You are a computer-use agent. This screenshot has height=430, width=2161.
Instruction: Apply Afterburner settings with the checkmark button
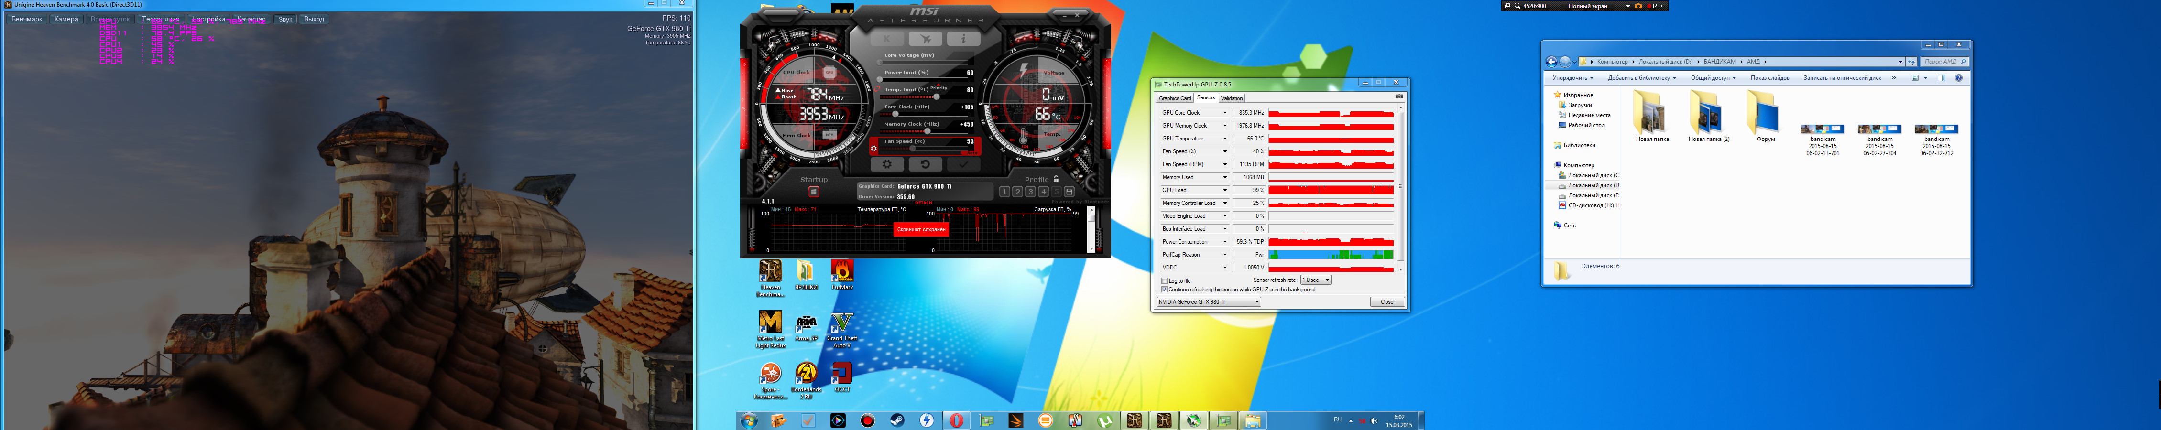(963, 164)
